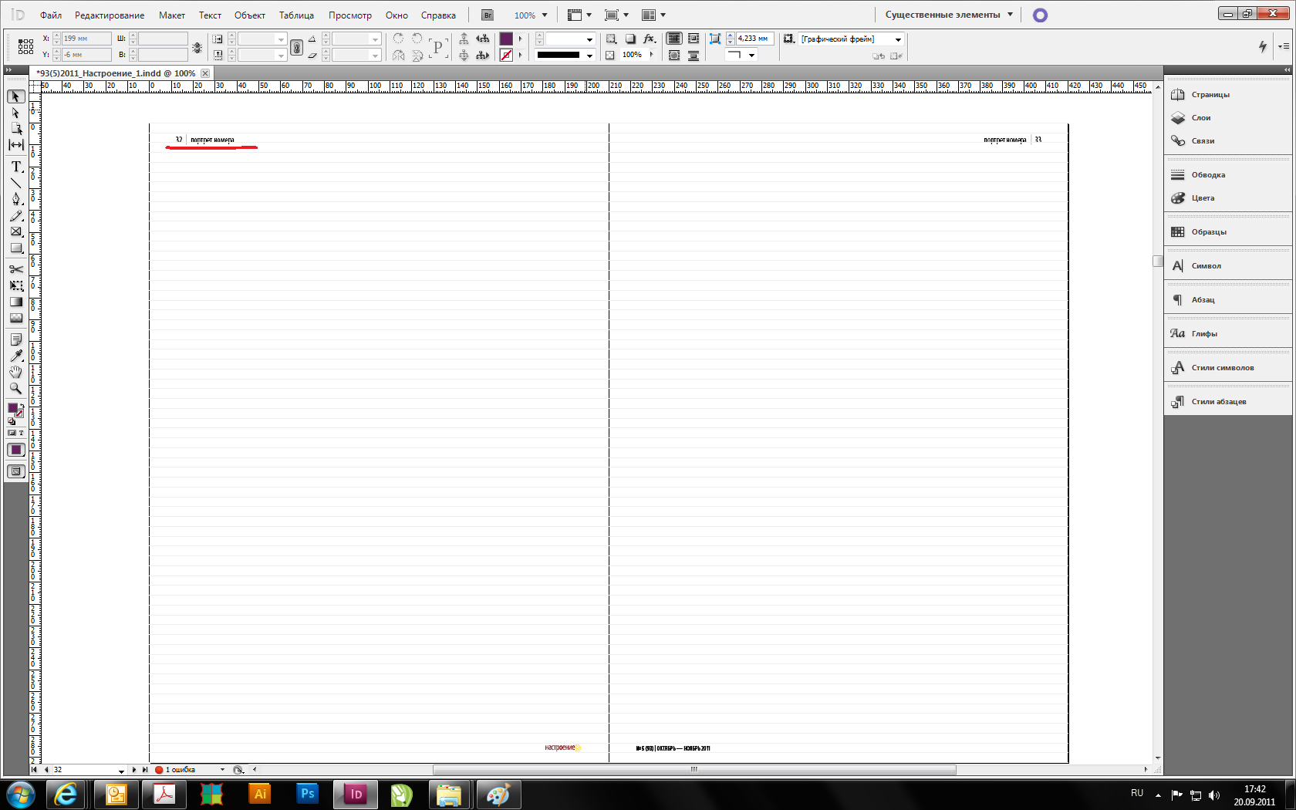Open Adobe Bridge via Br button
The width and height of the screenshot is (1296, 810).
click(488, 15)
